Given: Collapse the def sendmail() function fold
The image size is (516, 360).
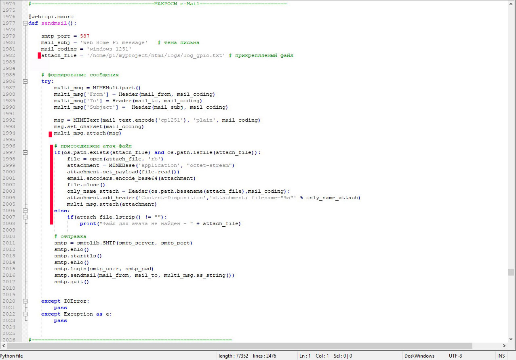Looking at the screenshot, I should point(25,23).
